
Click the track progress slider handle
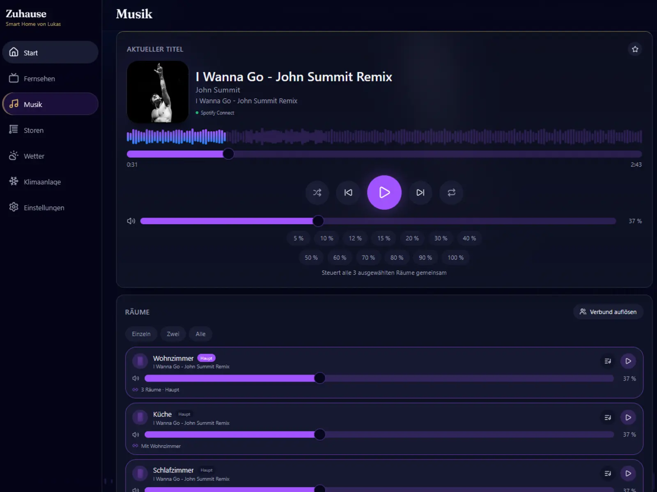tap(228, 154)
